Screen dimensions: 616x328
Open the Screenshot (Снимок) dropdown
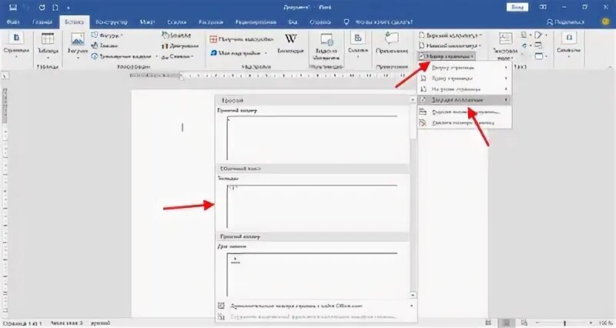coord(178,56)
